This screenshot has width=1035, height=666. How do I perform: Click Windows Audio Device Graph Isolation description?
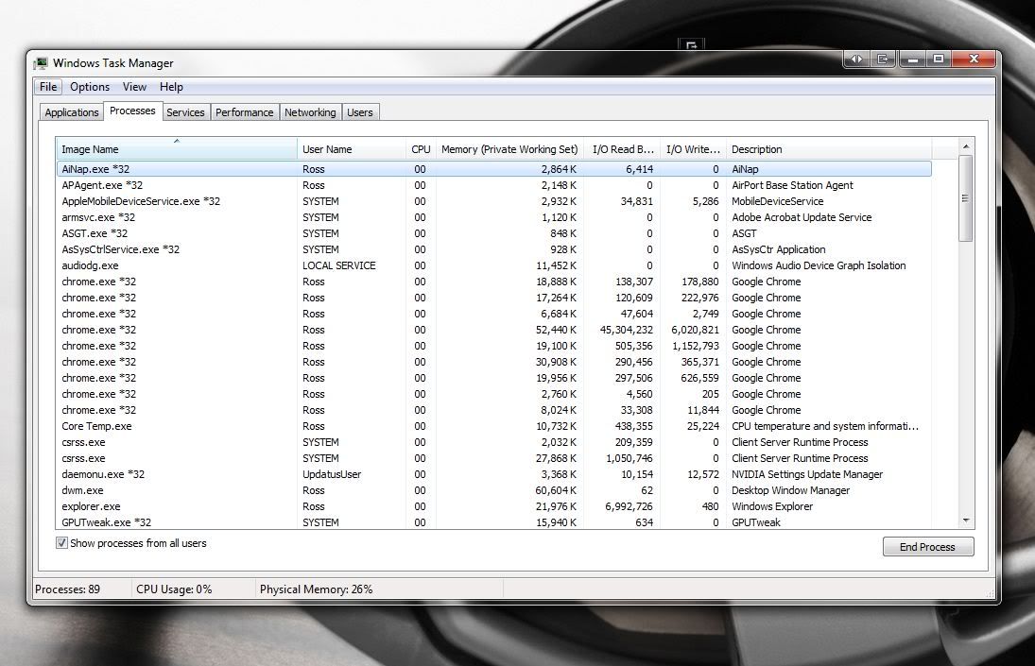(x=819, y=265)
